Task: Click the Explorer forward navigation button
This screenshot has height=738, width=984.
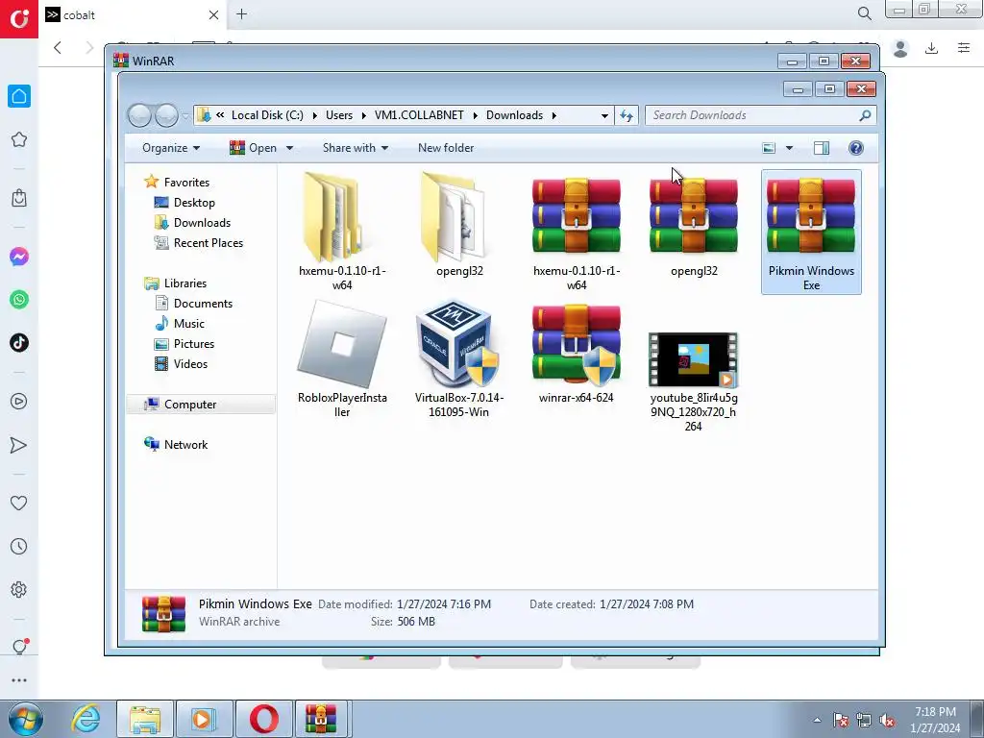Action: 166,115
